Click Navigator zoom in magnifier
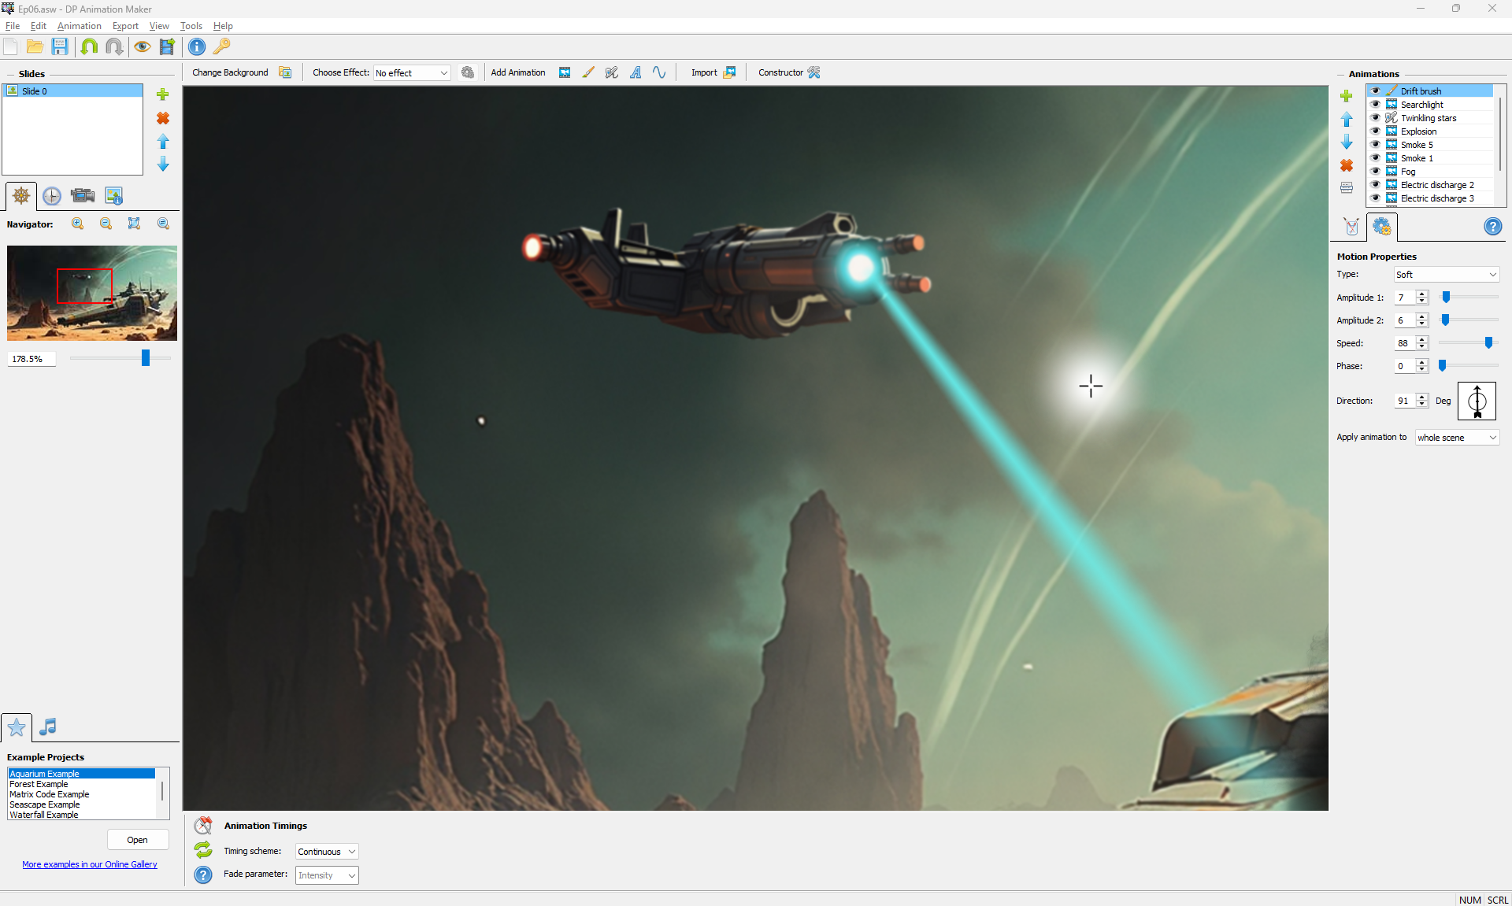 click(78, 224)
